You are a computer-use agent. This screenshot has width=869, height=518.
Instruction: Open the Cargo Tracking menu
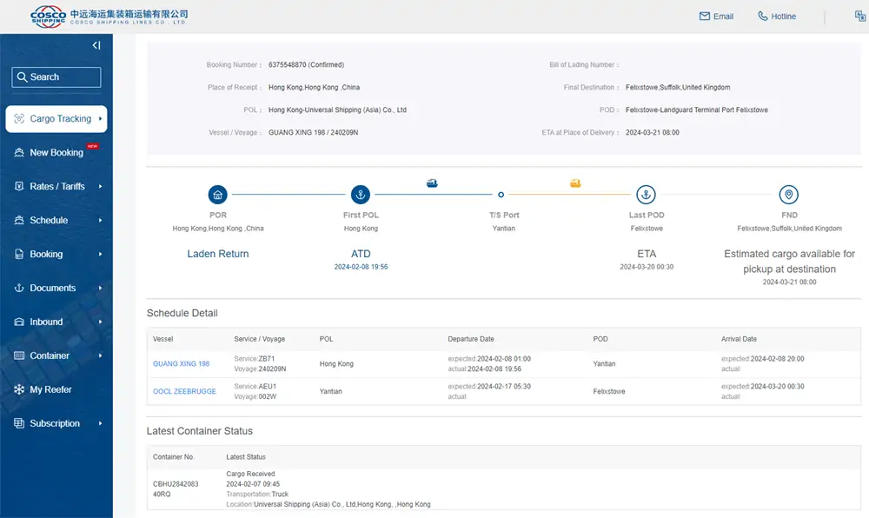tap(56, 118)
